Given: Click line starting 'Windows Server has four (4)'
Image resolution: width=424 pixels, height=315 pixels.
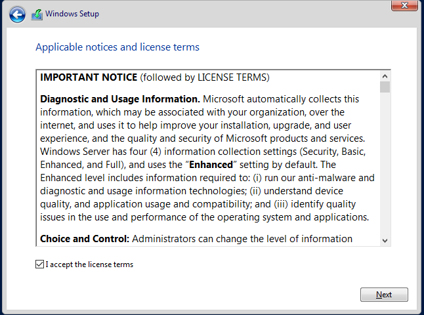Looking at the screenshot, I should coord(203,152).
